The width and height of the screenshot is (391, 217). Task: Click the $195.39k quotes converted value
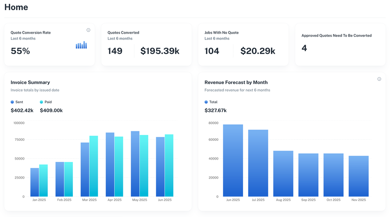tap(160, 51)
